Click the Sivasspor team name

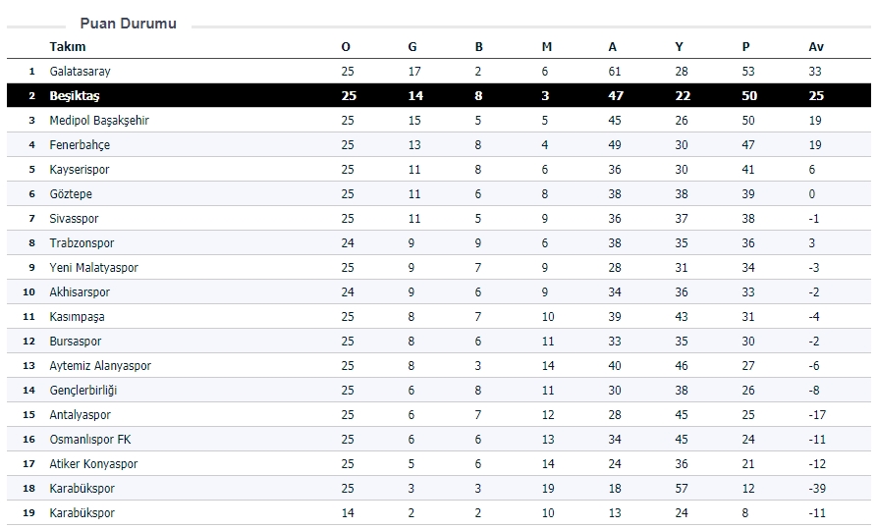coord(74,219)
